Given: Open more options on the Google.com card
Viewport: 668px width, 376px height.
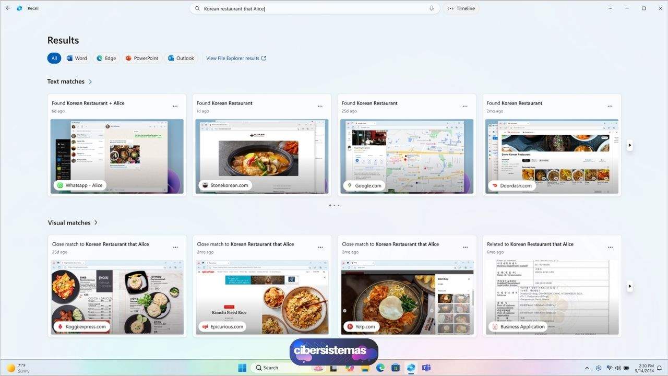Looking at the screenshot, I should (465, 106).
